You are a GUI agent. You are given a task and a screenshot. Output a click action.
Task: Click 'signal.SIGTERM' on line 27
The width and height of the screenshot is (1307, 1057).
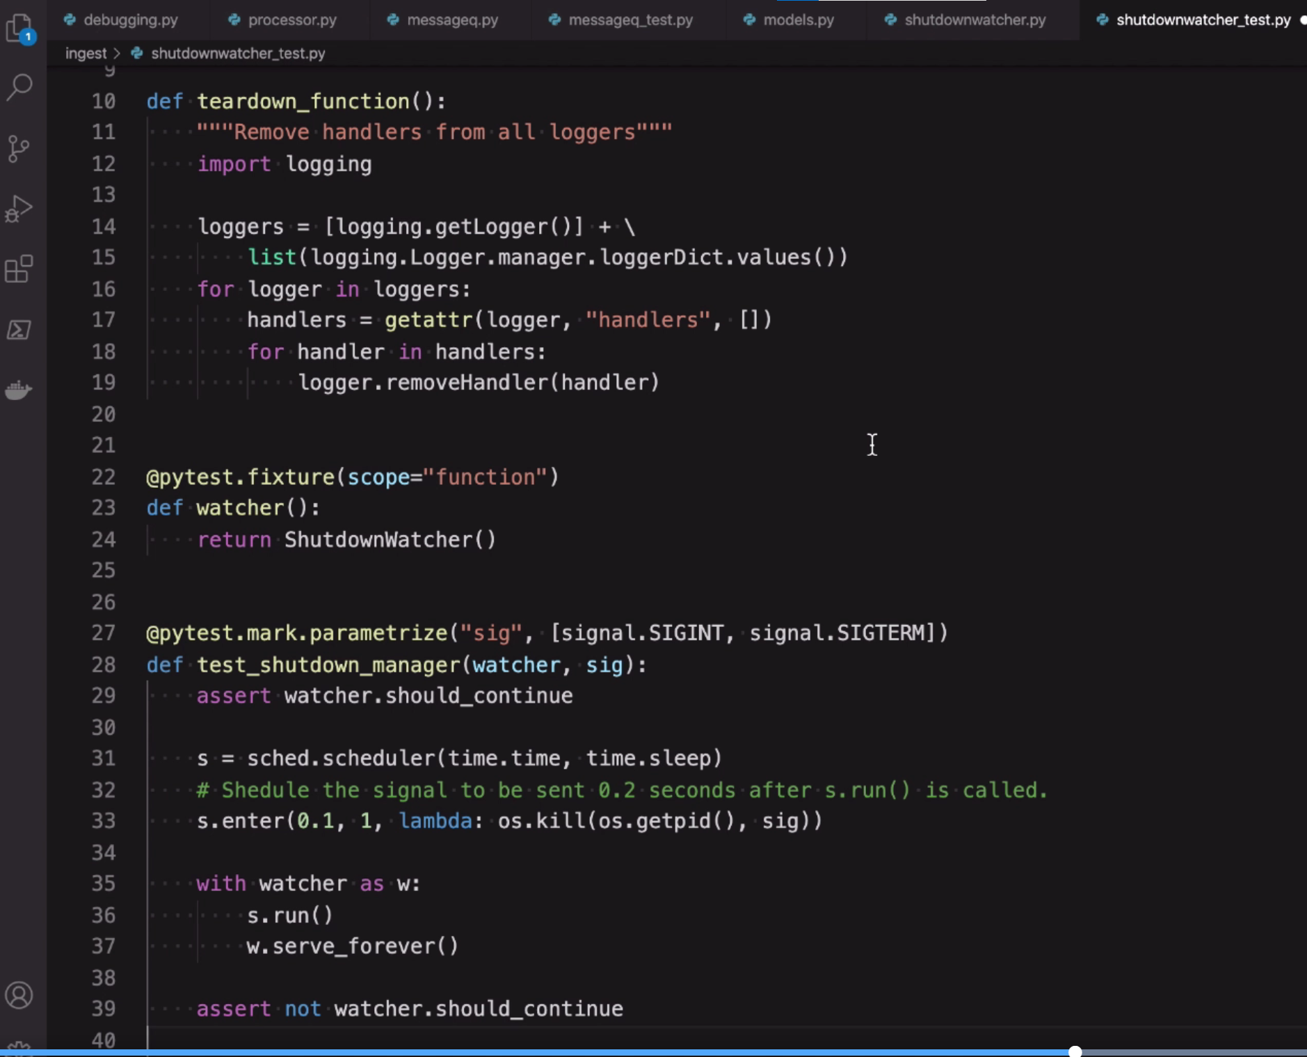click(x=837, y=633)
